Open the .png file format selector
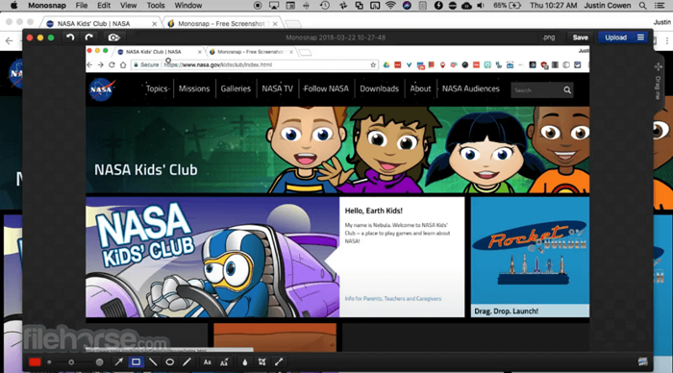 [548, 37]
